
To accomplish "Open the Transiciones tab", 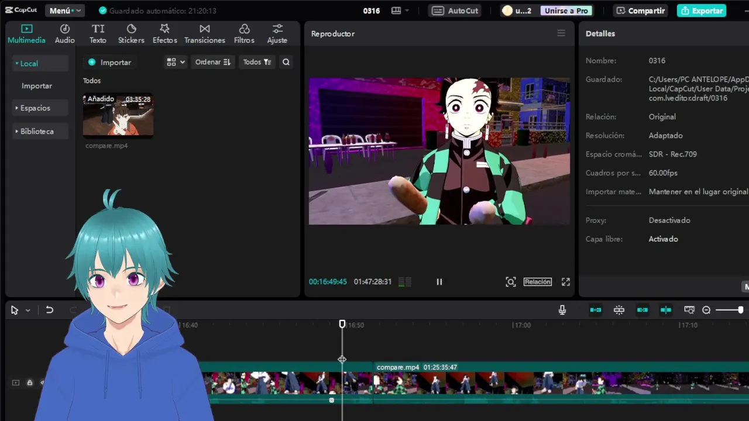I will (205, 34).
